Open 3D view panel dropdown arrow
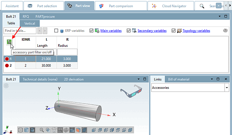This screenshot has width=232, height=135. click(139, 79)
